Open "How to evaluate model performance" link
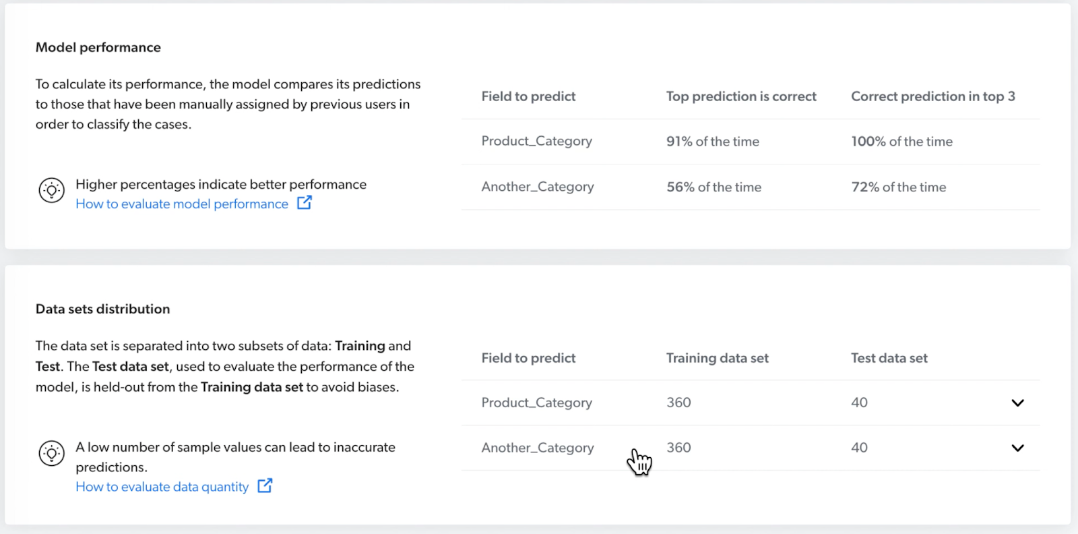 [182, 204]
